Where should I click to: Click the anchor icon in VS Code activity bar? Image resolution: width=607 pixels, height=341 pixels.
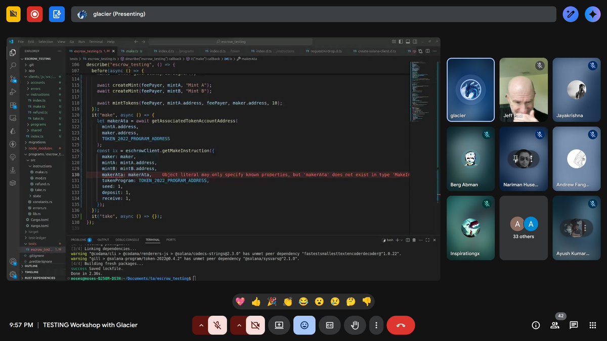pos(13,170)
